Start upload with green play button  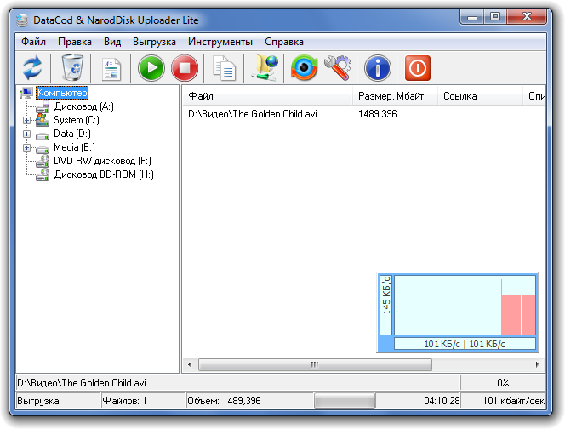click(x=151, y=67)
